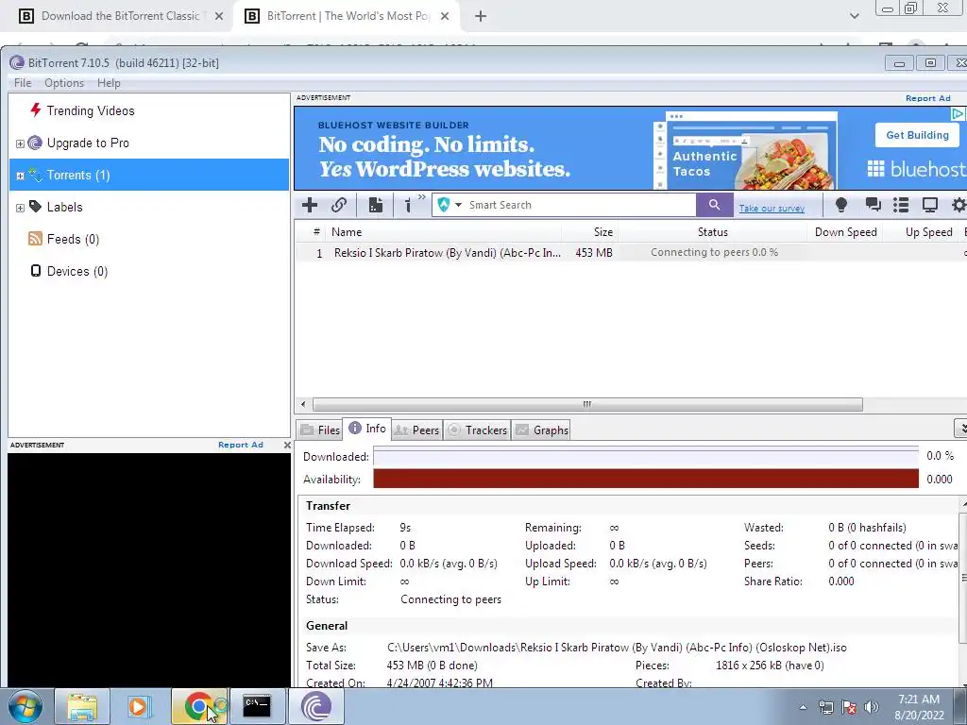Switch to the Graphs tab
The height and width of the screenshot is (725, 967).
click(x=541, y=430)
